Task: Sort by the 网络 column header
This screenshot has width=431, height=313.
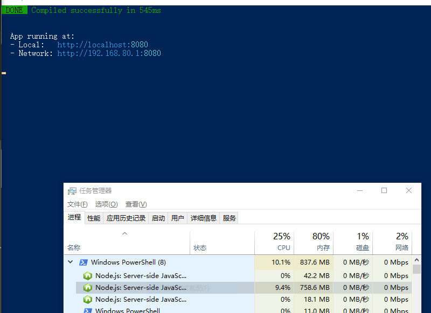Action: click(x=392, y=243)
